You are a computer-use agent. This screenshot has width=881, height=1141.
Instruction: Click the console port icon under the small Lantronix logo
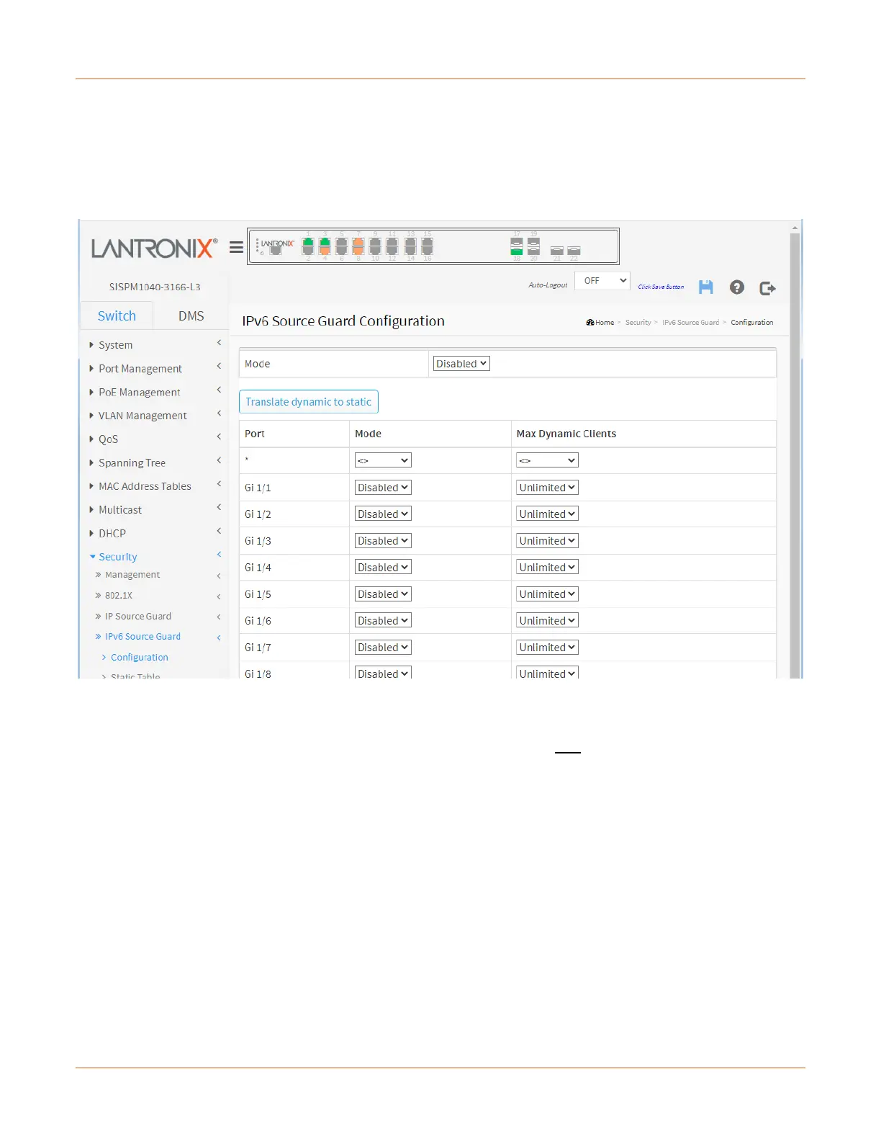coord(276,251)
